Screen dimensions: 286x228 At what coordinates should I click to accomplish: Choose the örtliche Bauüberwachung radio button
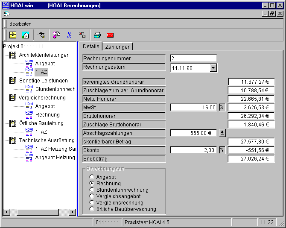click(91, 209)
